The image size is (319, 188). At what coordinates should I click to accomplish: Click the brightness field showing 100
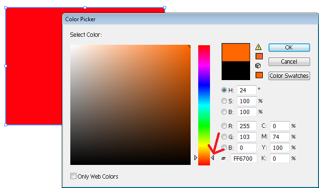click(x=247, y=112)
